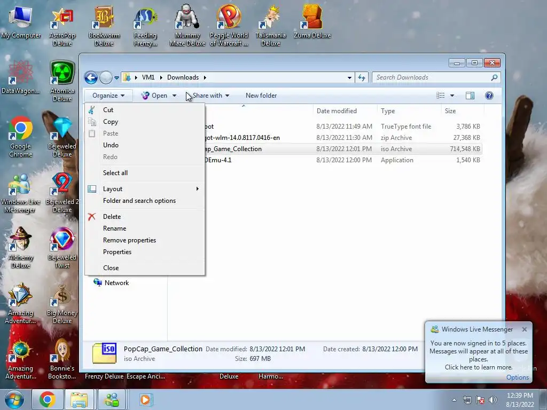The width and height of the screenshot is (547, 410).
Task: Select Network in navigation pane
Action: 111,283
